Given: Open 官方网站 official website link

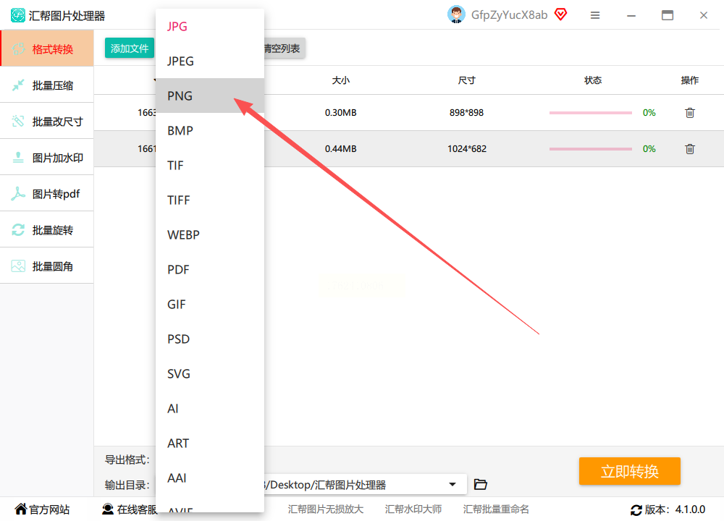Looking at the screenshot, I should coord(42,509).
